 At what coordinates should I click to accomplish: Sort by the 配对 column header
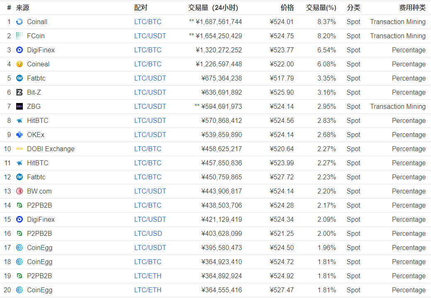[141, 8]
